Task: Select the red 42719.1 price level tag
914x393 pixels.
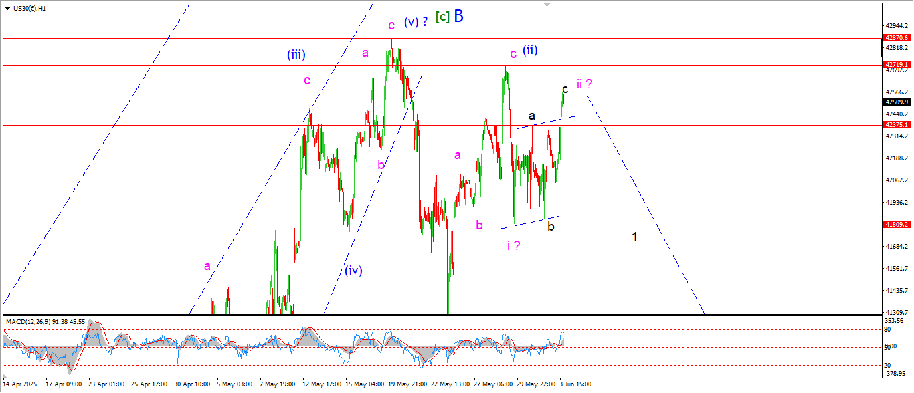Action: [897, 65]
